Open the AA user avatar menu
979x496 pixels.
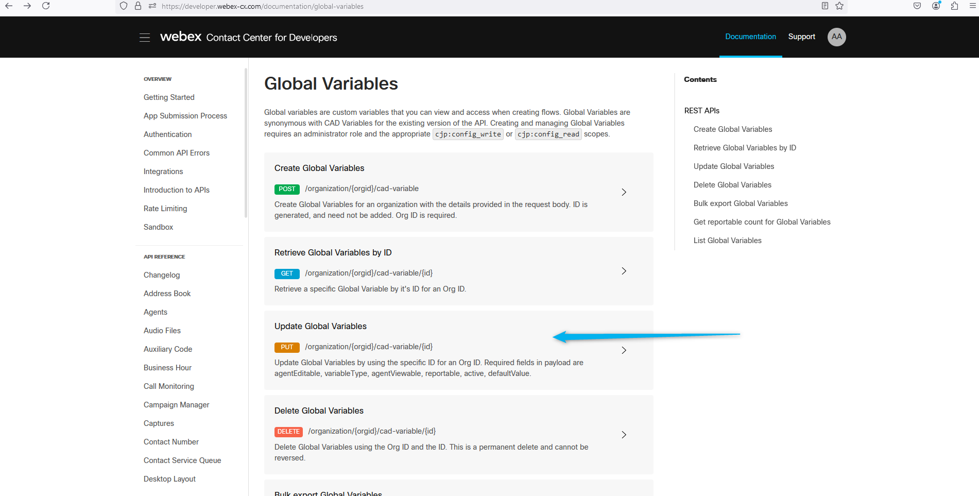point(836,37)
